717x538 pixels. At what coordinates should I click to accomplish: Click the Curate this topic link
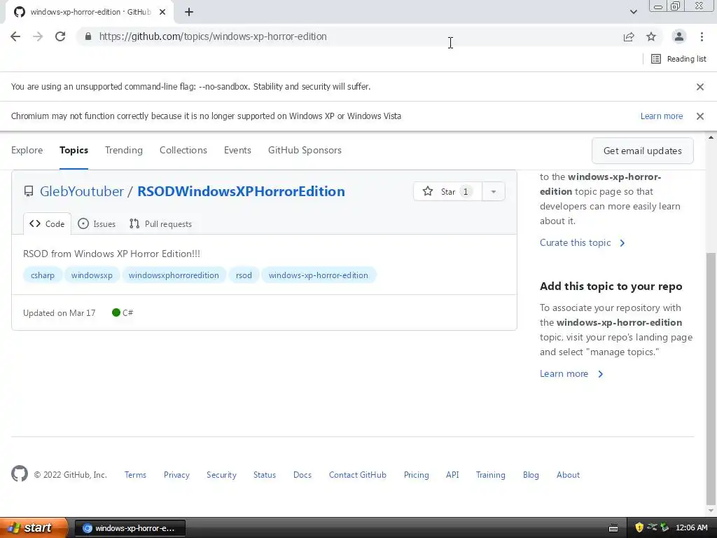[582, 242]
